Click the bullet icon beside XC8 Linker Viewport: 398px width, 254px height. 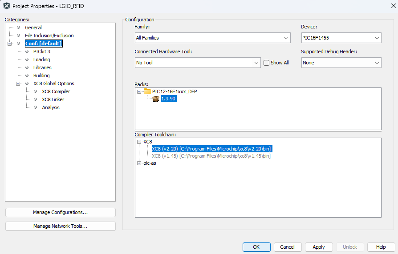coord(35,99)
